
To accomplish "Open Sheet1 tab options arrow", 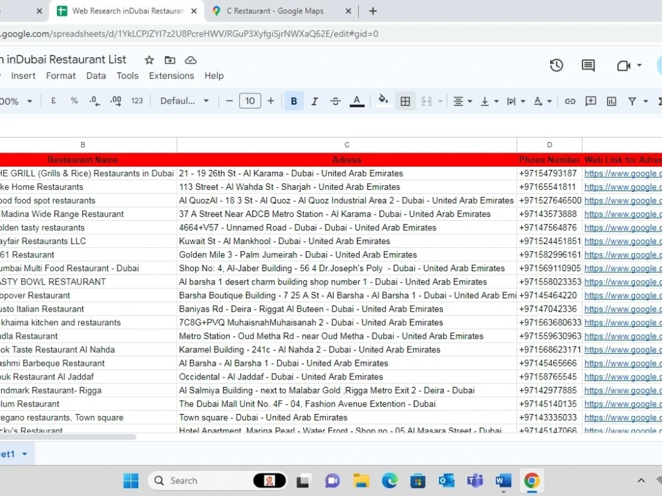I will 24,454.
